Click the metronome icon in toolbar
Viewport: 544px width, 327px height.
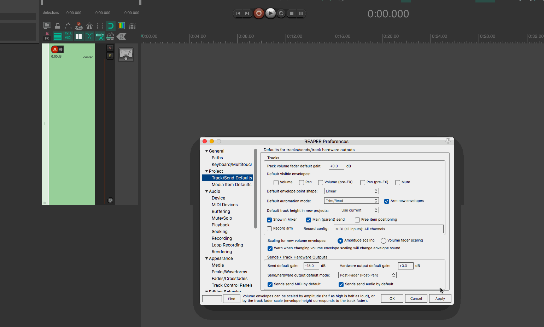pos(89,26)
